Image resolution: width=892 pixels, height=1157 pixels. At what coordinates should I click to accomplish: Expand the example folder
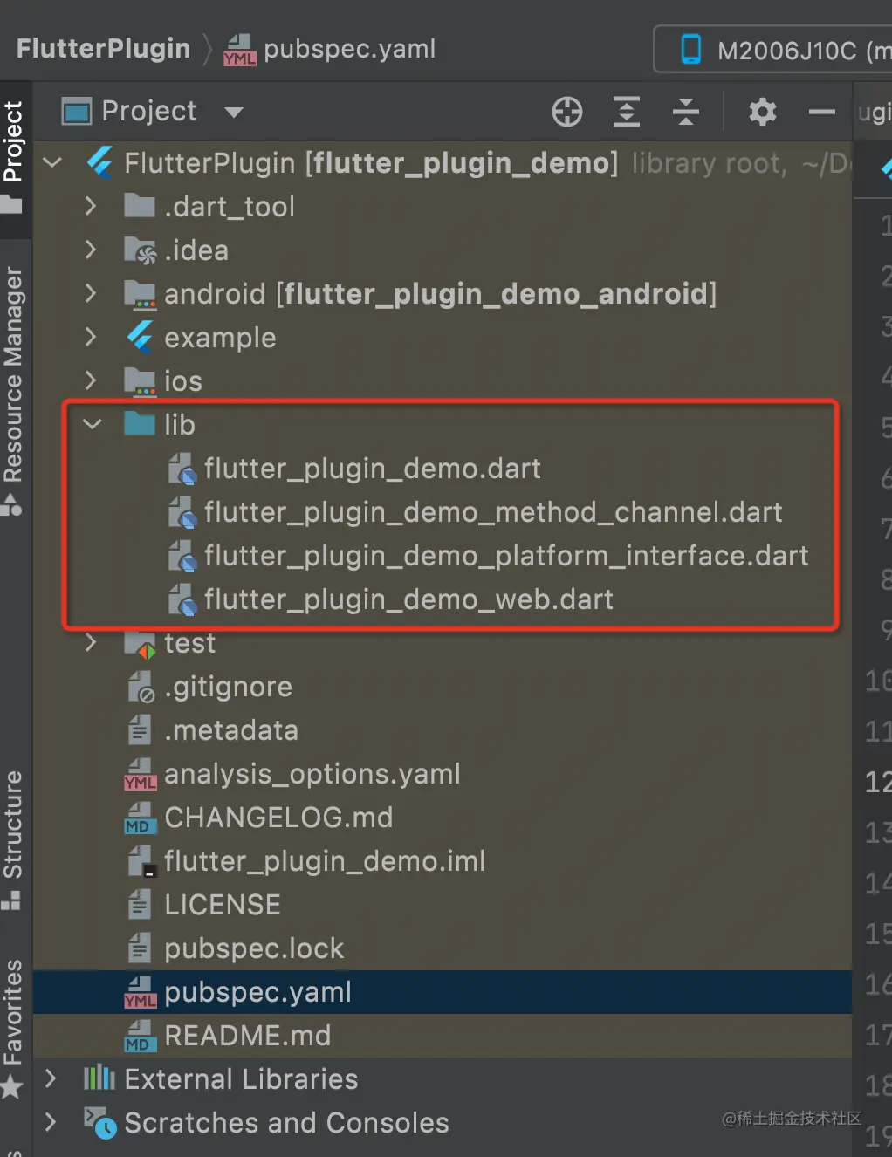coord(91,337)
